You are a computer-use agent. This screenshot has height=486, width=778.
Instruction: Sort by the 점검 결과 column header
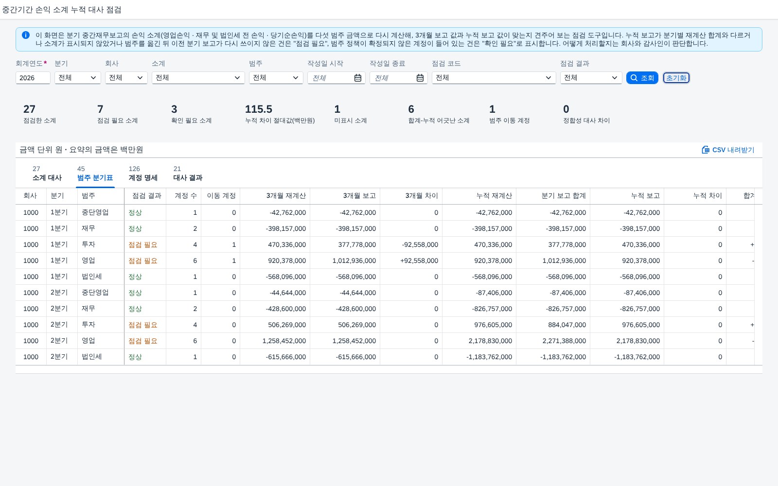tap(146, 195)
